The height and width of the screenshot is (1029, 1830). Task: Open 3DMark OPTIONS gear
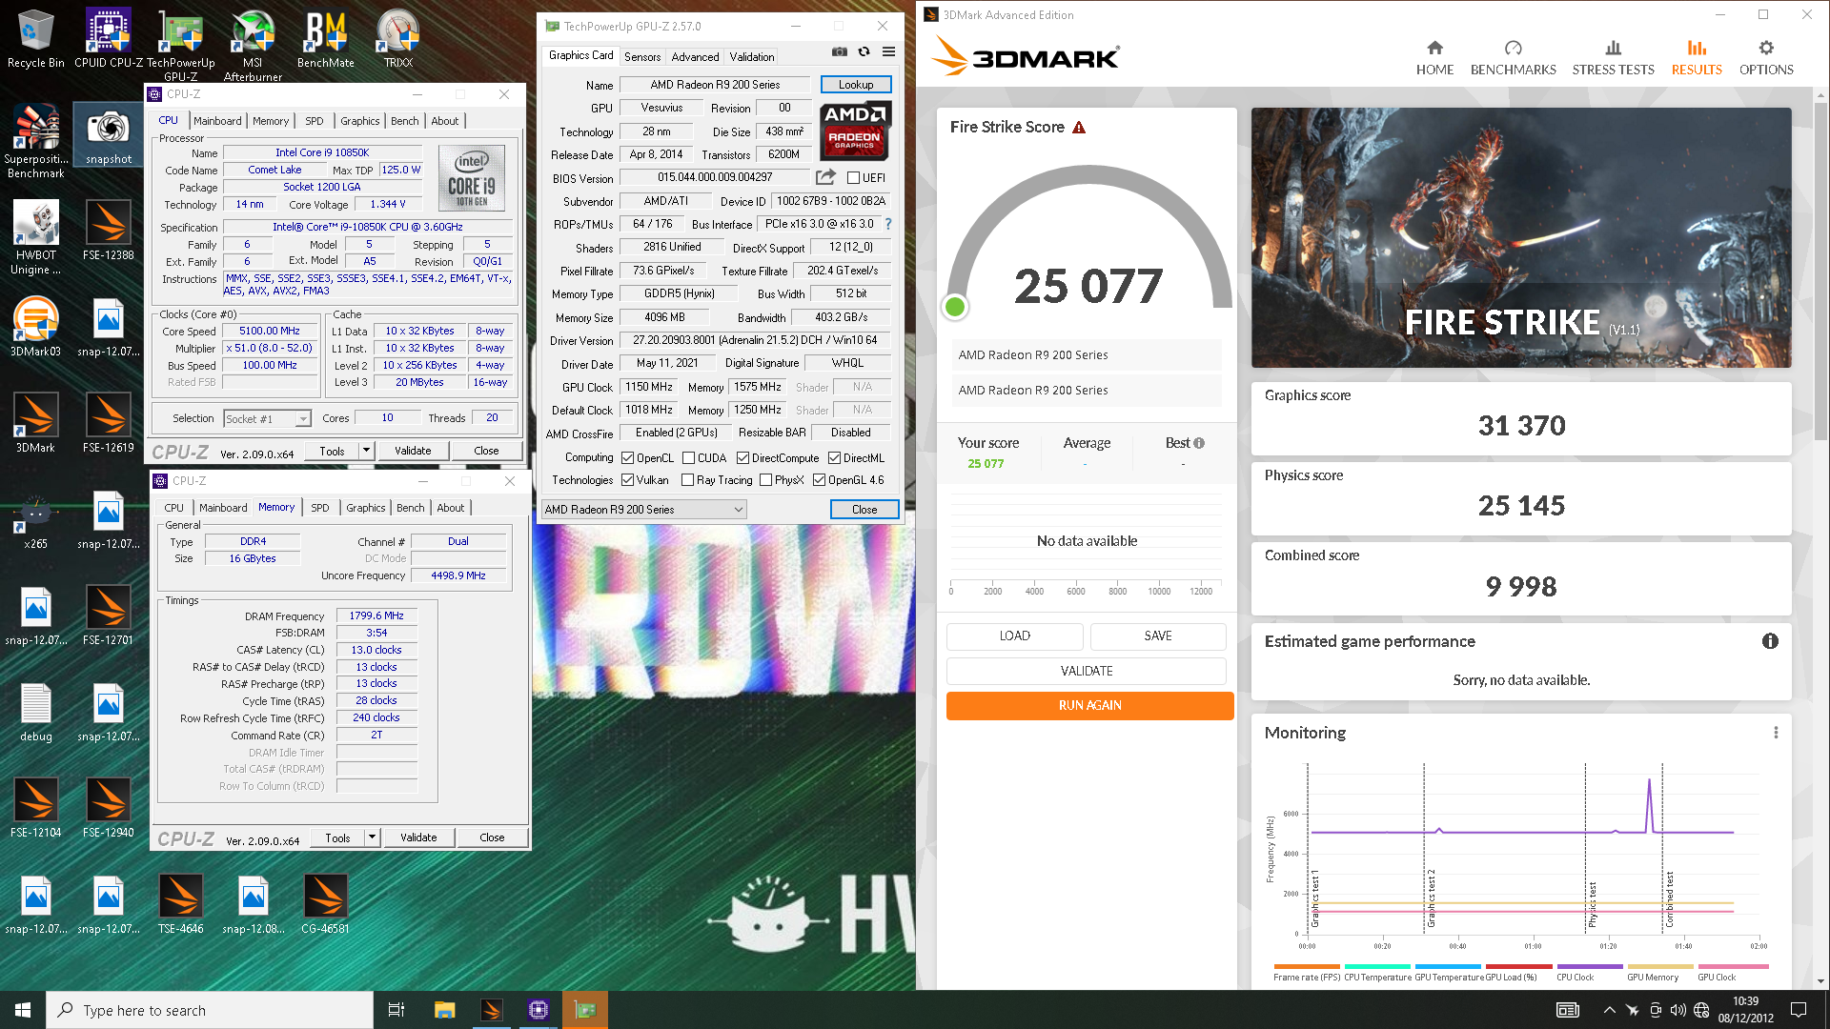point(1766,57)
